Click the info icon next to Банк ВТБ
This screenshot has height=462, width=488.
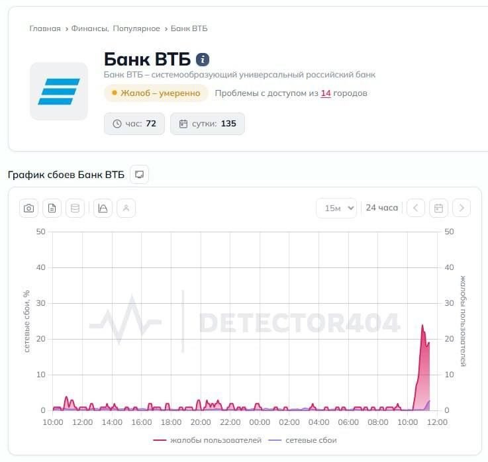(203, 60)
